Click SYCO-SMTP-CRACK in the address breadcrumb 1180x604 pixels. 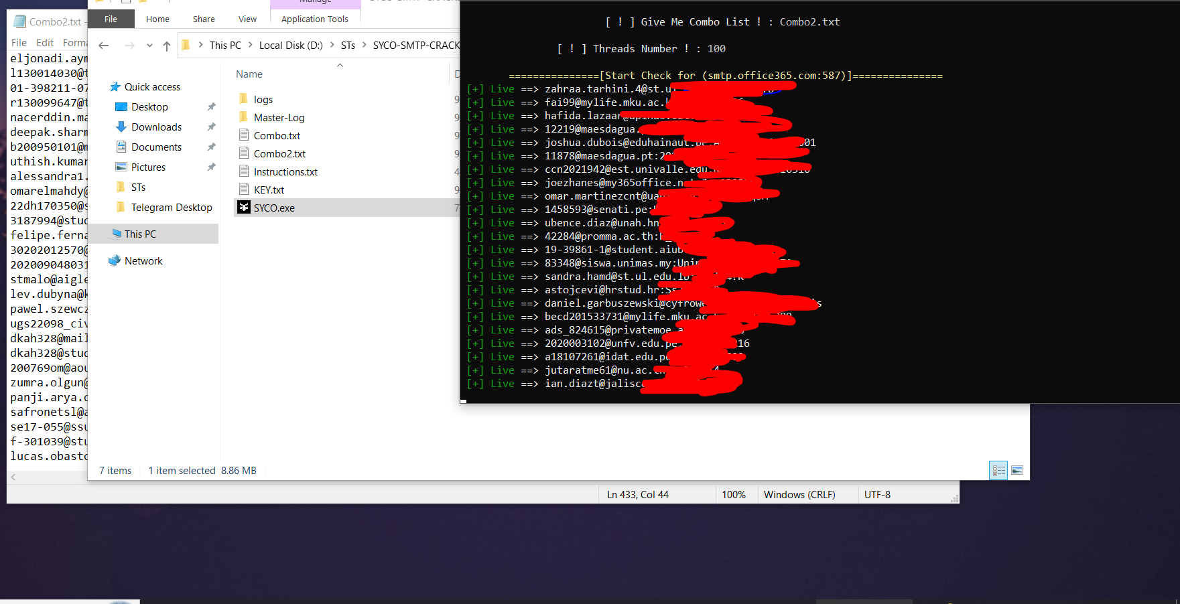[x=416, y=45]
